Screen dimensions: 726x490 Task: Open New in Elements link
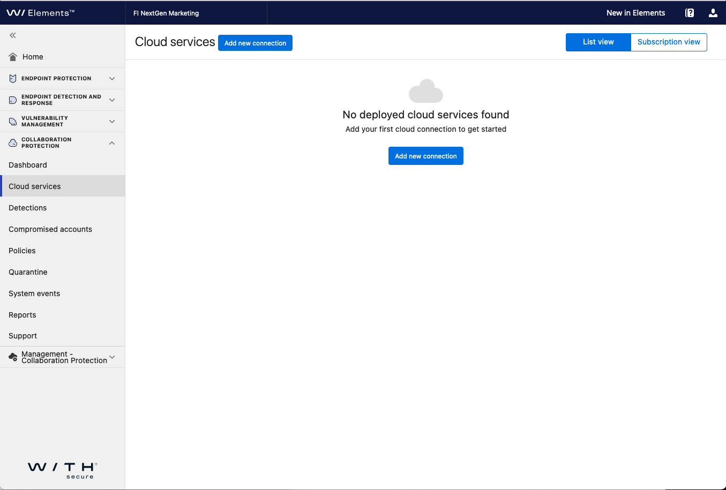click(x=635, y=13)
